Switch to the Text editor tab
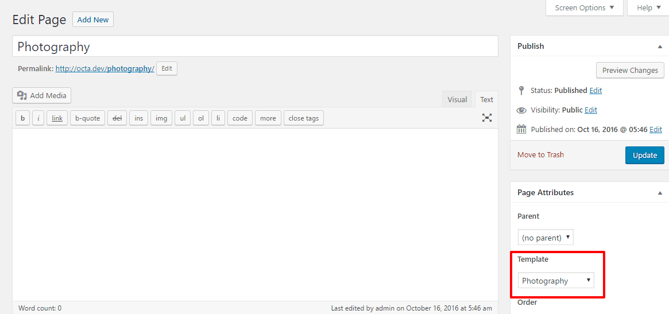This screenshot has width=669, height=314. (x=486, y=99)
